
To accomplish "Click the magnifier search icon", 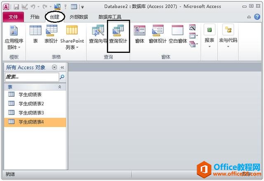I will pos(62,77).
